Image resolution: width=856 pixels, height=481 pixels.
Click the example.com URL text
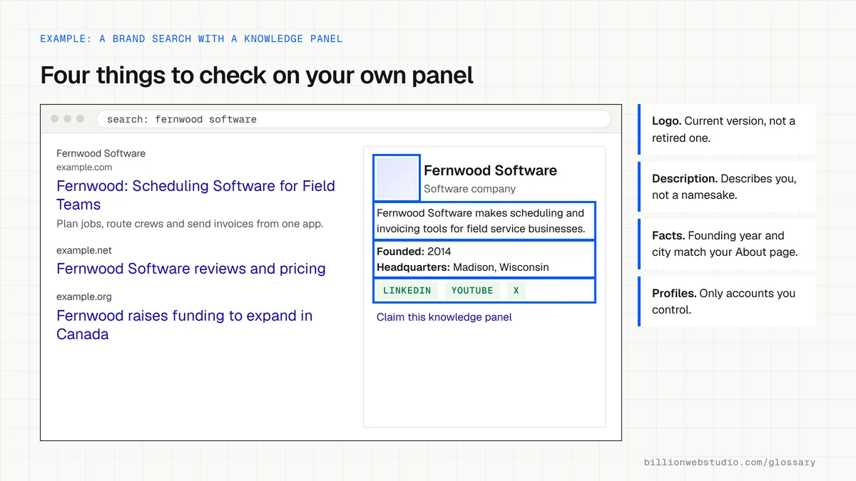click(x=84, y=167)
